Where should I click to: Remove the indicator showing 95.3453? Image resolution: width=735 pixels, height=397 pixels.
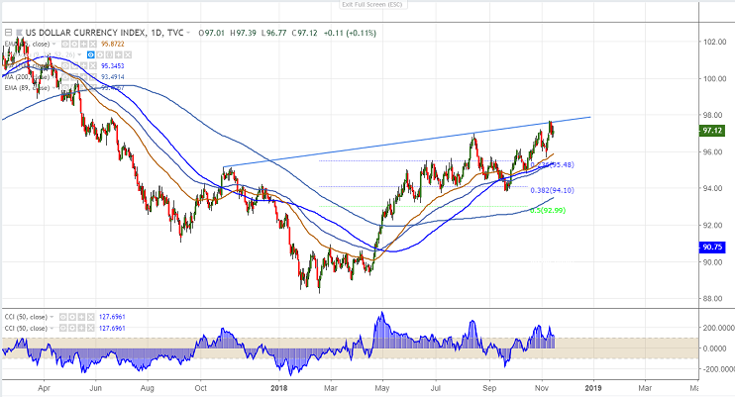93,66
